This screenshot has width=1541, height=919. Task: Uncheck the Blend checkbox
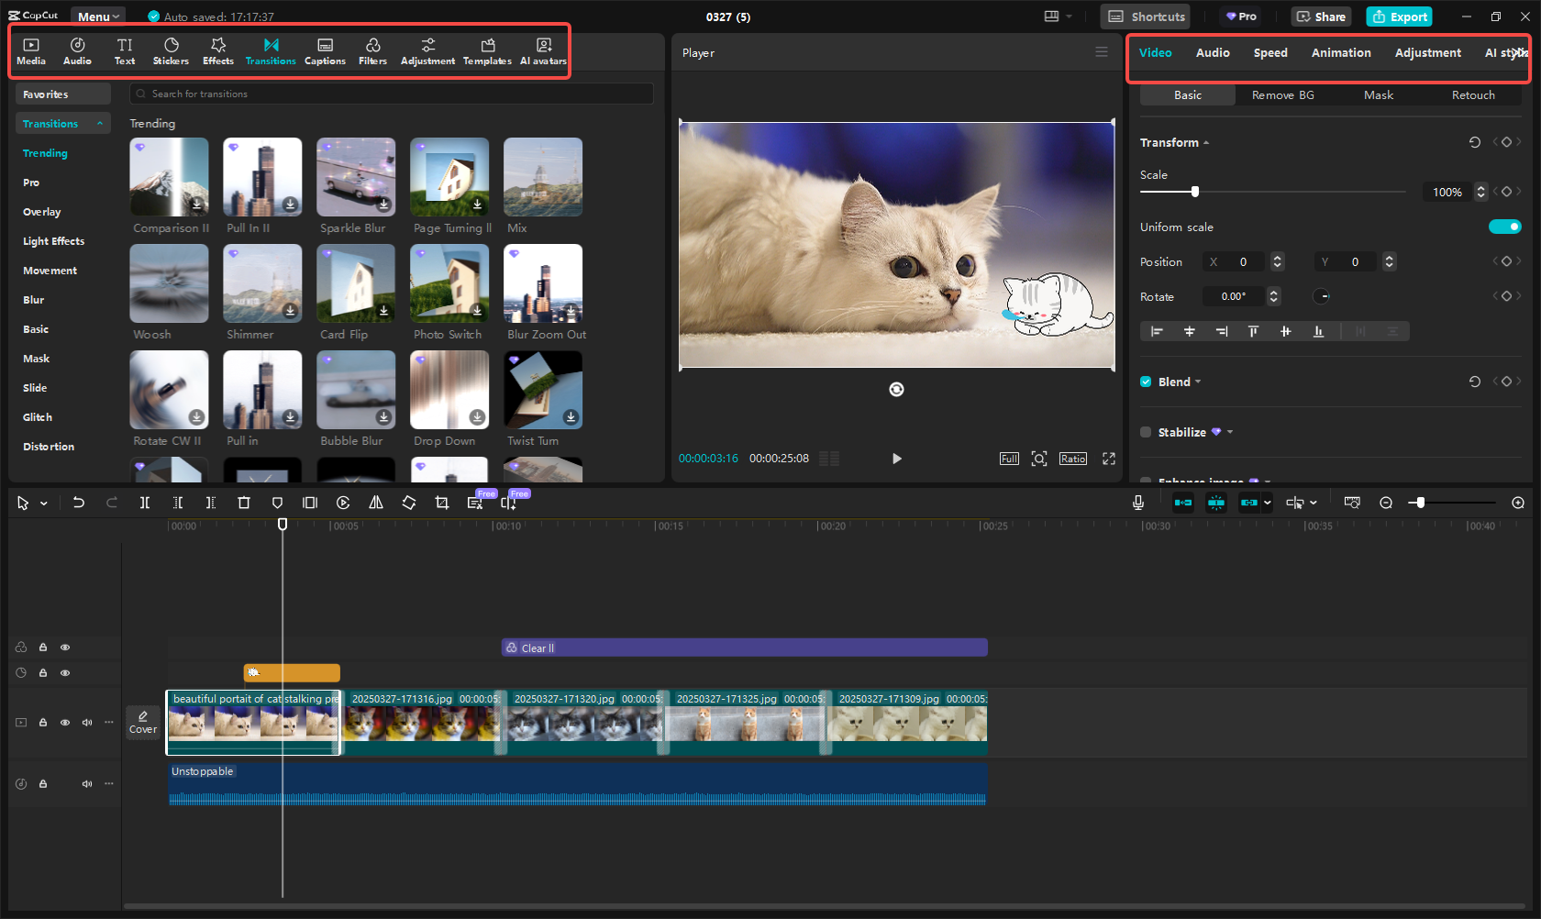tap(1146, 382)
